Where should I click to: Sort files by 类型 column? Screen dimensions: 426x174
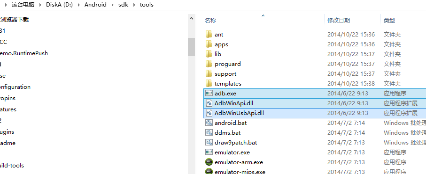tap(389, 20)
